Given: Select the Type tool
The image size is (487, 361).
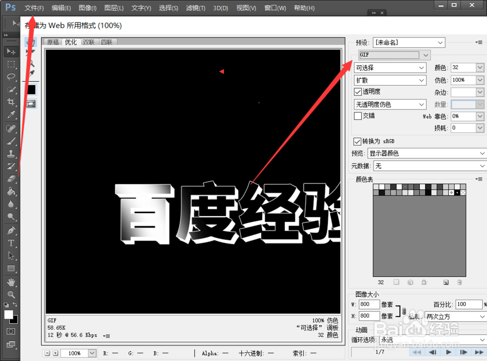Looking at the screenshot, I should [x=11, y=243].
